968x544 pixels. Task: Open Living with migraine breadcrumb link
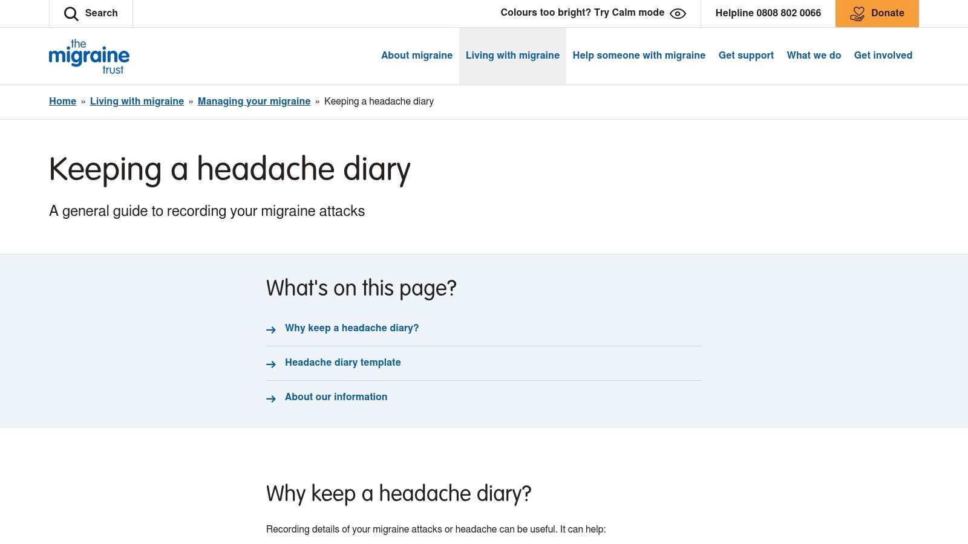tap(137, 101)
